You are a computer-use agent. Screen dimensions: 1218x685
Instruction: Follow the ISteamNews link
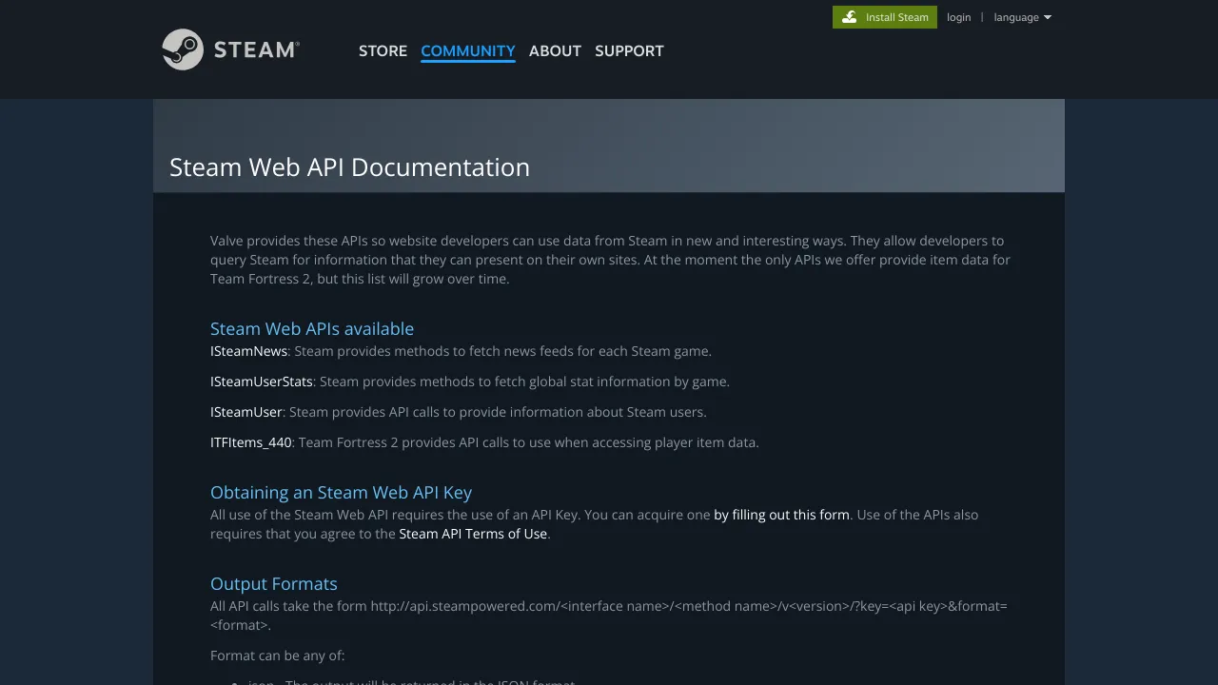point(249,351)
